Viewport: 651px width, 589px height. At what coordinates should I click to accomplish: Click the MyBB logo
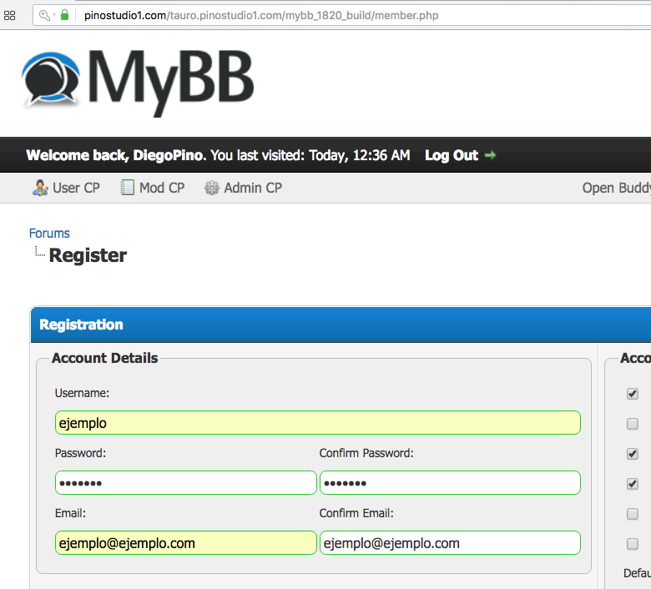pyautogui.click(x=138, y=83)
